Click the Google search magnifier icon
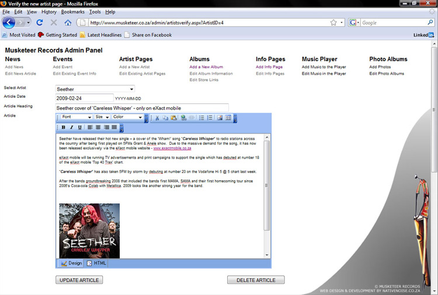Image resolution: width=438 pixels, height=295 pixels. [430, 22]
